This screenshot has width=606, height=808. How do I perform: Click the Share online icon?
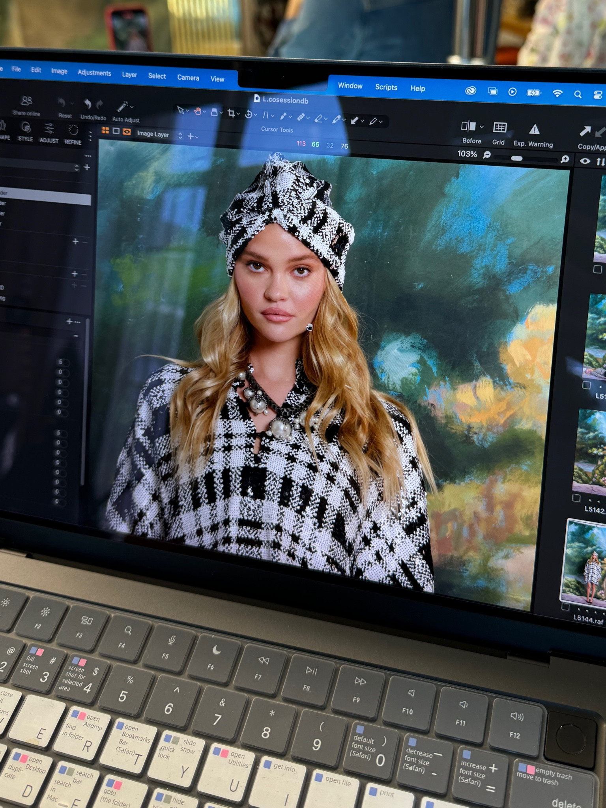26,101
